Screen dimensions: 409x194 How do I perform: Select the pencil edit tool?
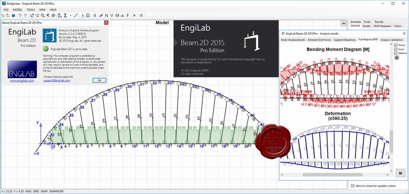click(101, 15)
